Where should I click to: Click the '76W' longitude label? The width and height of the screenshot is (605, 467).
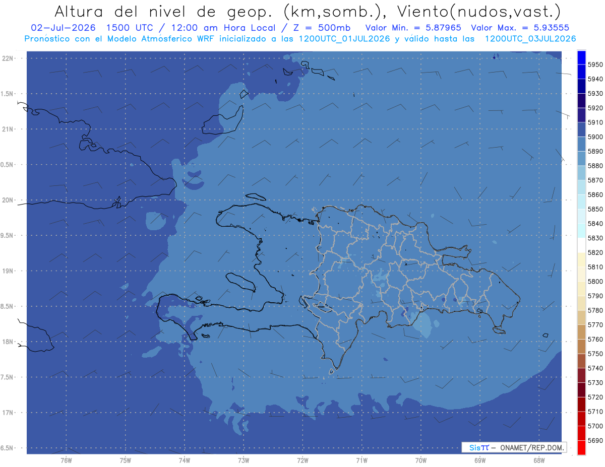(x=66, y=460)
